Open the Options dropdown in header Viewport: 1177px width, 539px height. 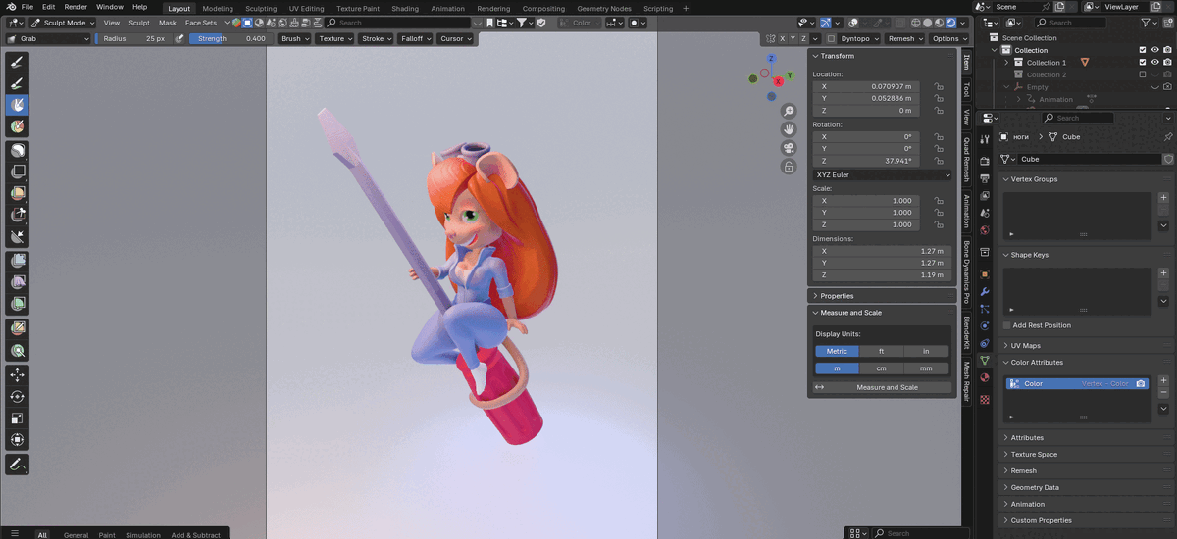(948, 38)
